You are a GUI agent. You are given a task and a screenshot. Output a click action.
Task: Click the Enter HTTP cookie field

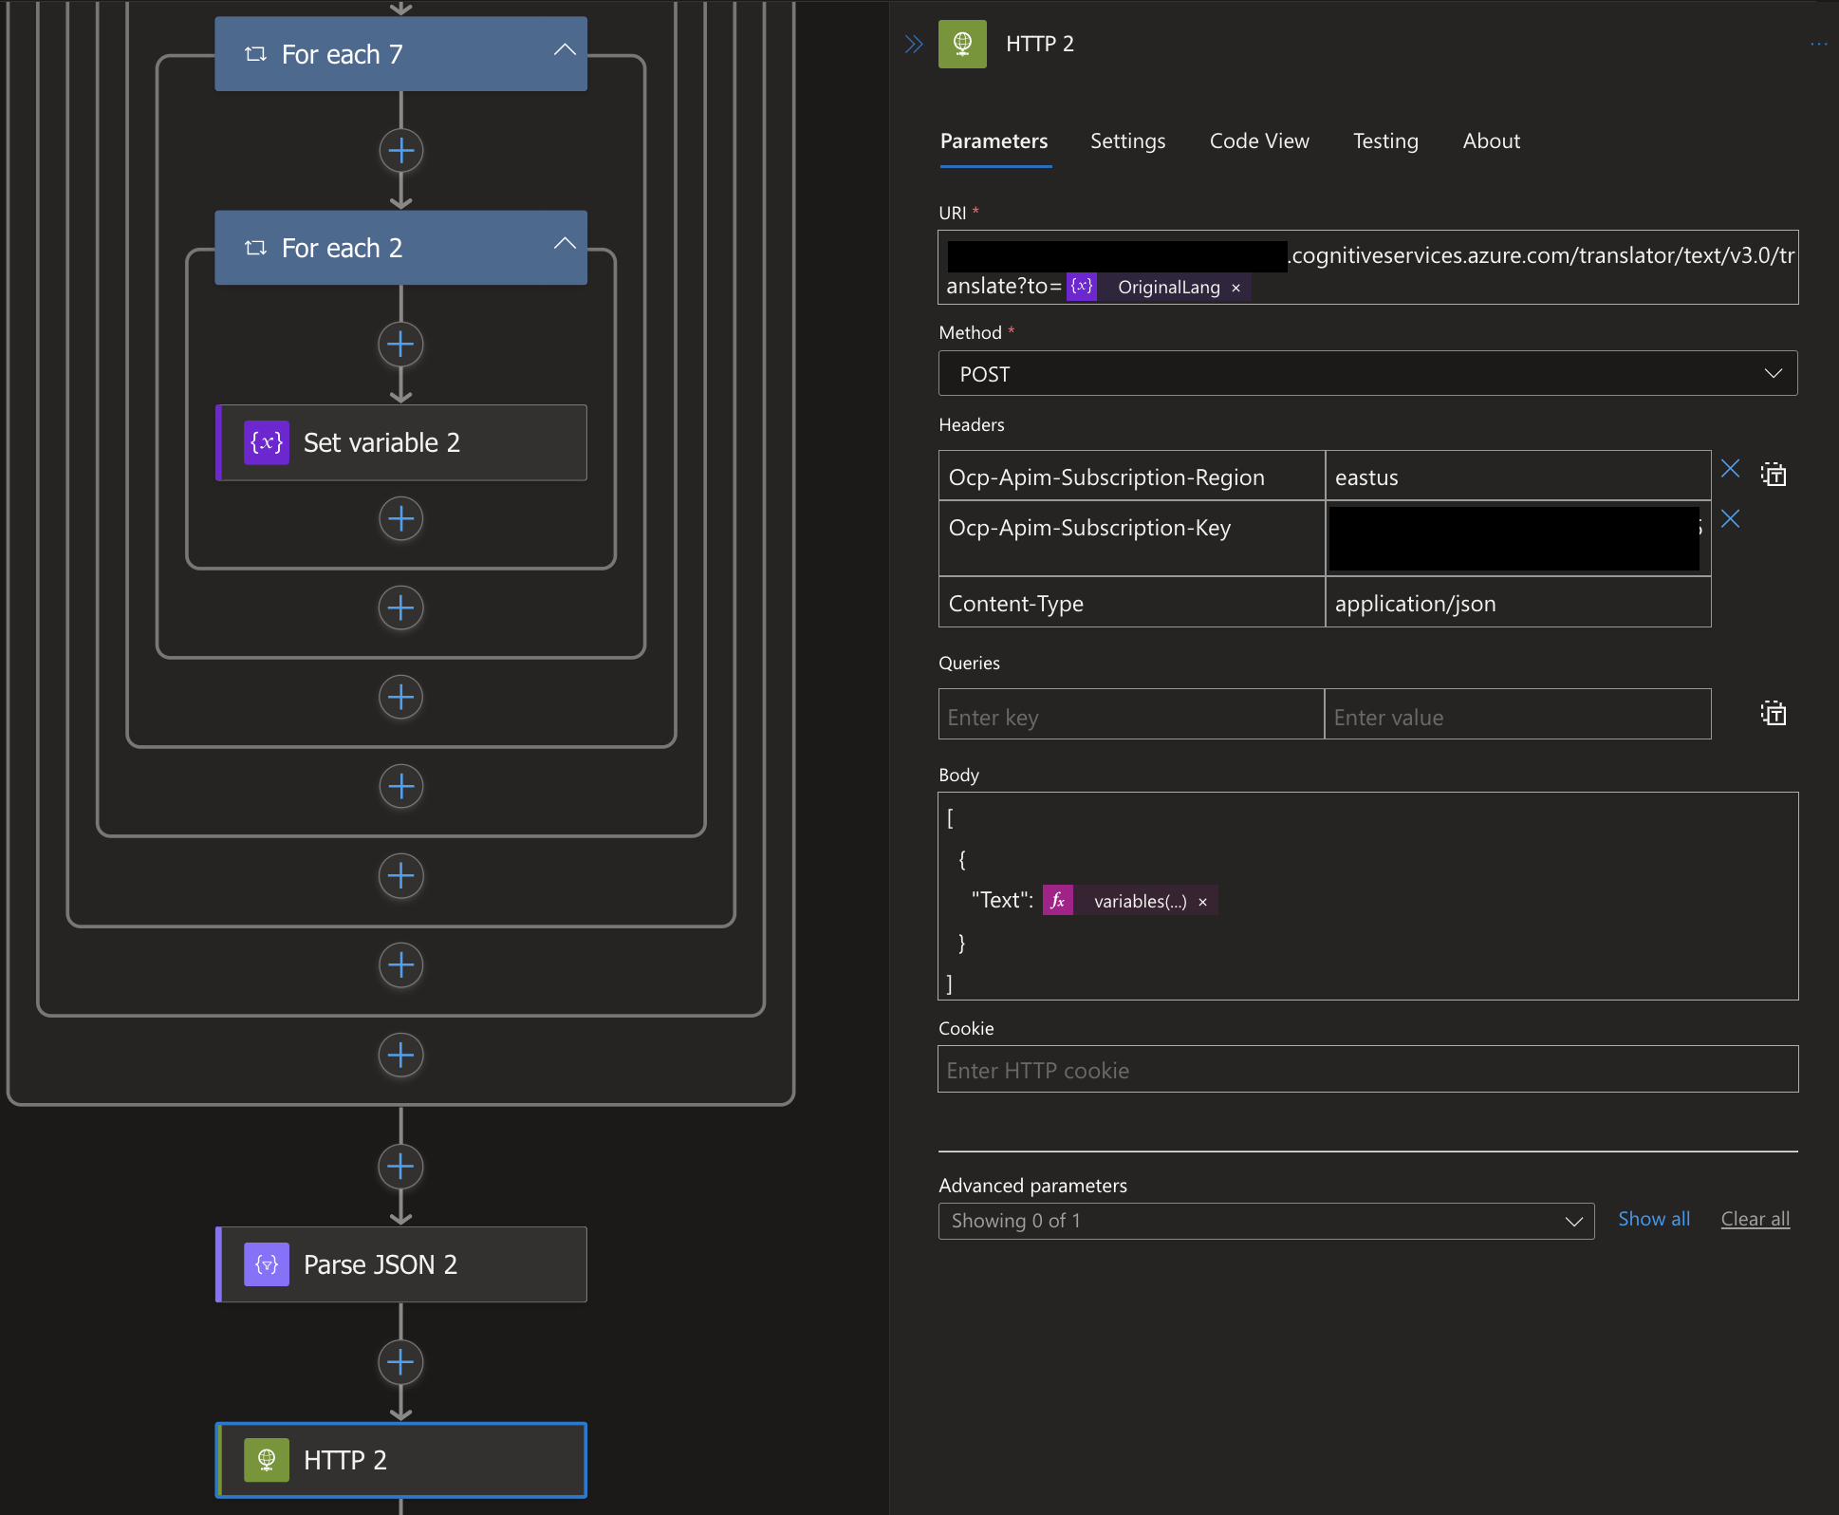(1367, 1070)
